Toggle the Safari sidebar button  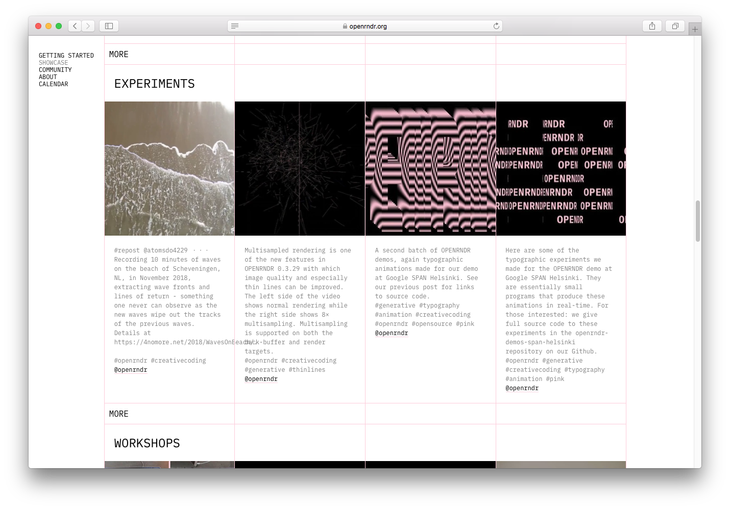[109, 26]
